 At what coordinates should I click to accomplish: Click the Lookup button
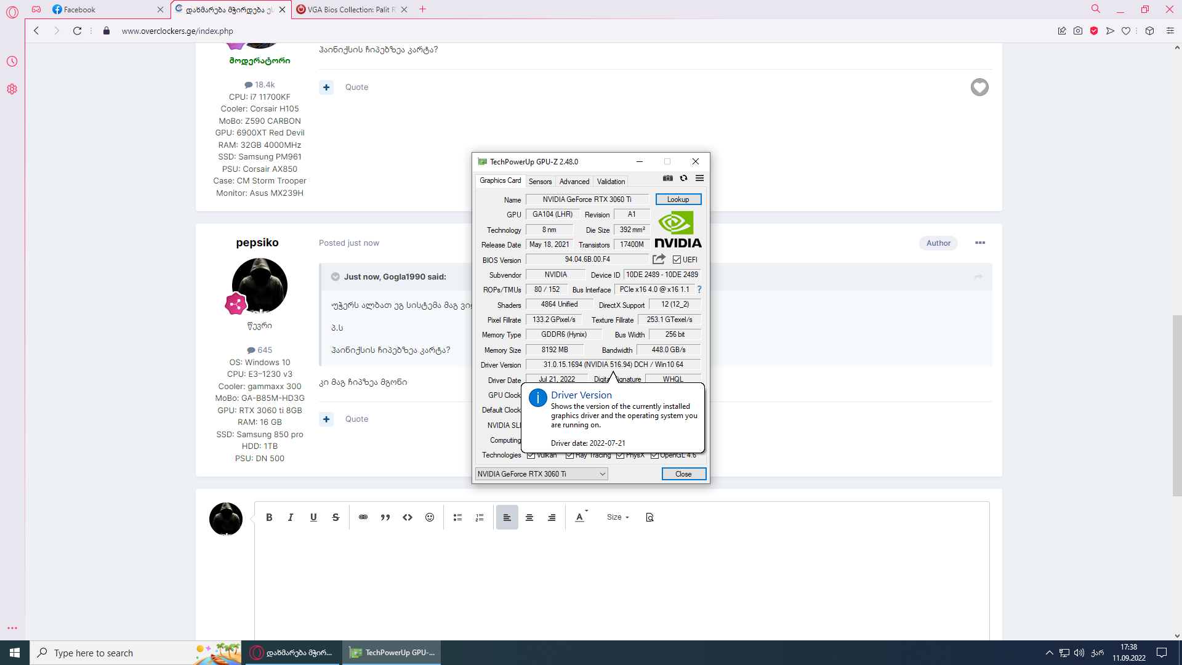coord(678,199)
